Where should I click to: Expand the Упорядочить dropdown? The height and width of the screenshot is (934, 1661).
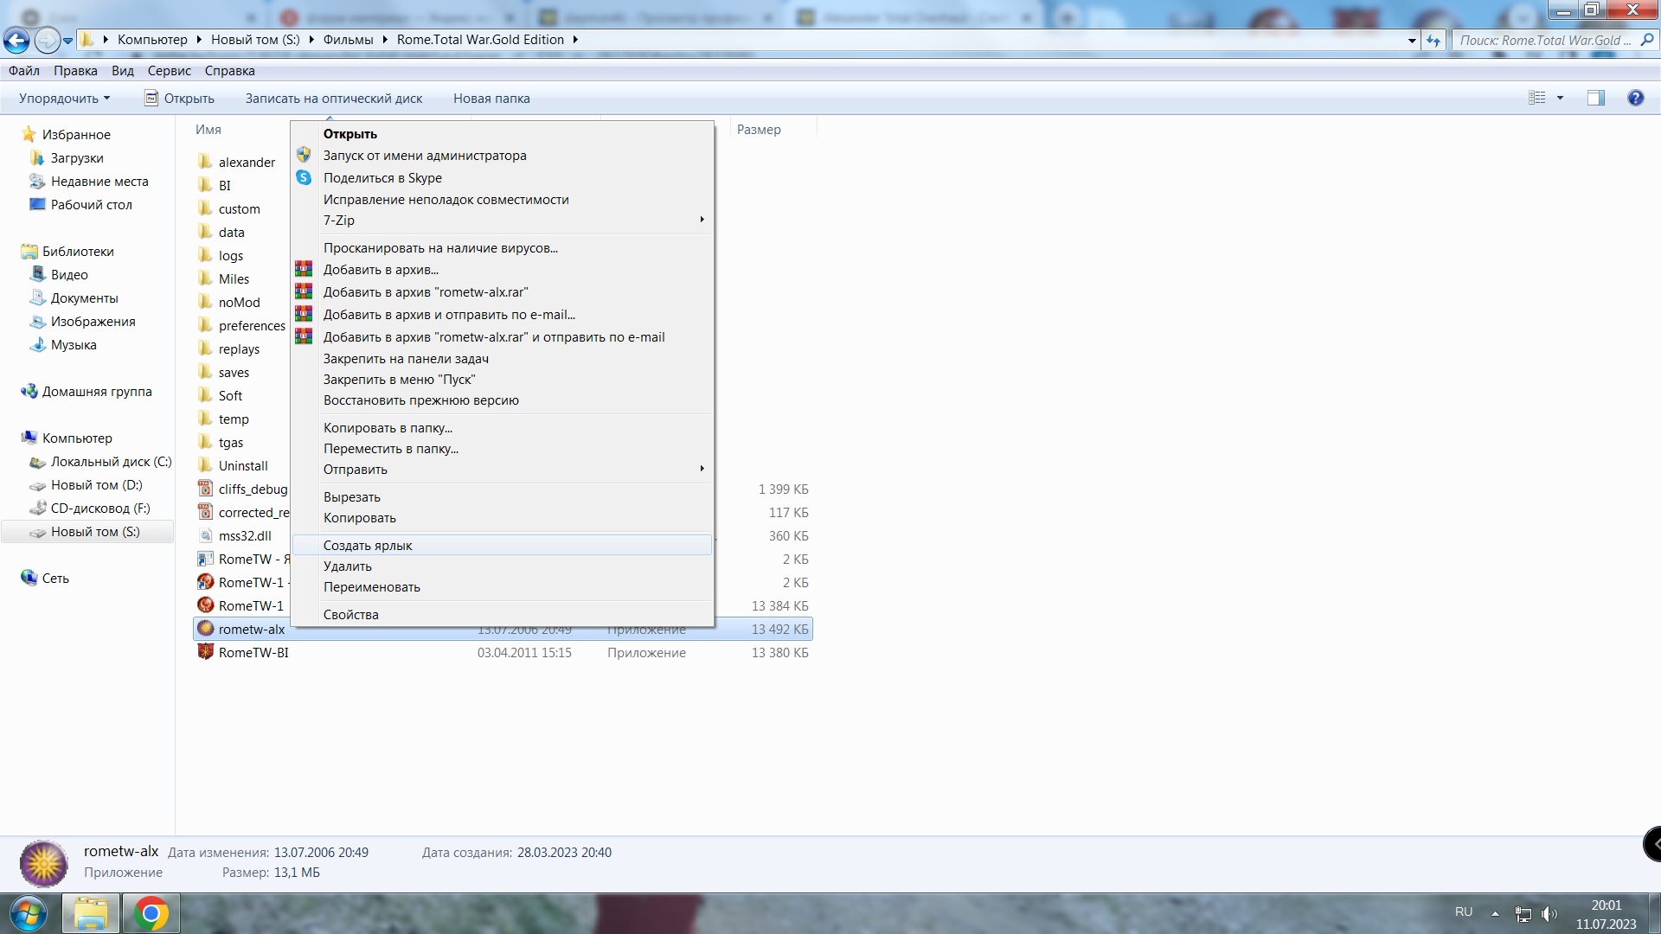[x=65, y=98]
